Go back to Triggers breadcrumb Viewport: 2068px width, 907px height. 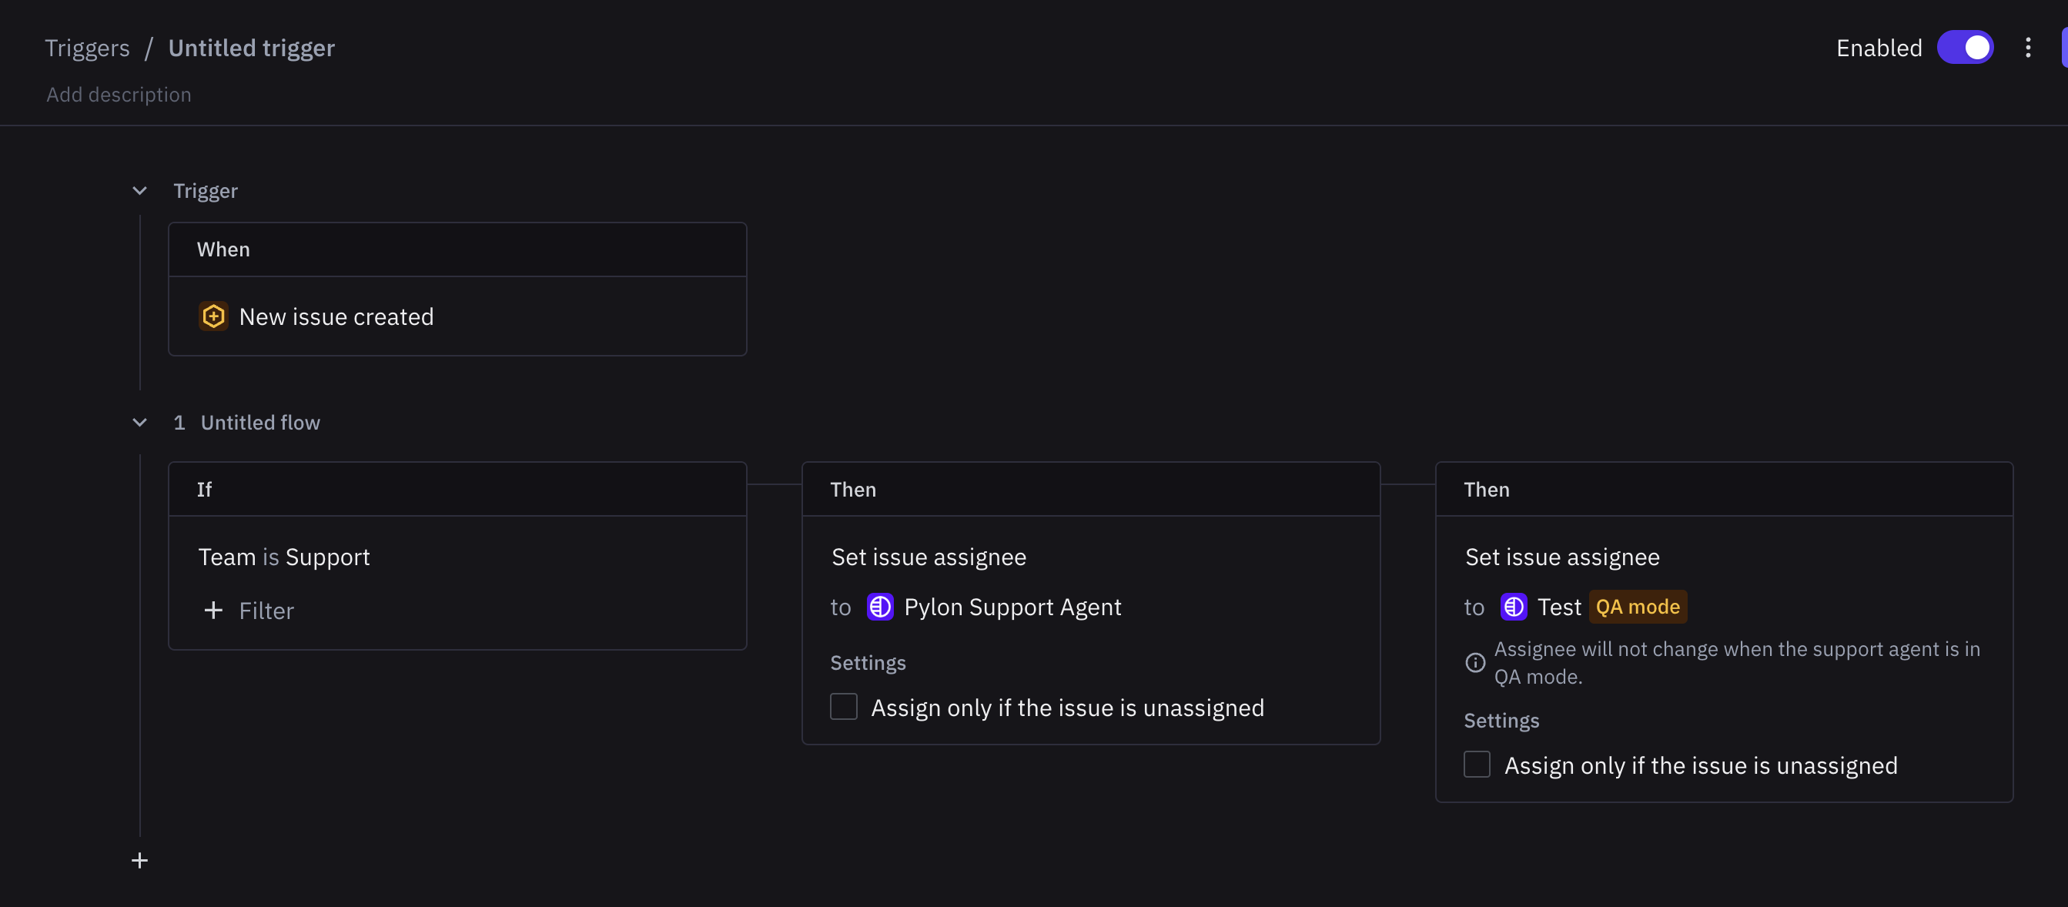87,49
